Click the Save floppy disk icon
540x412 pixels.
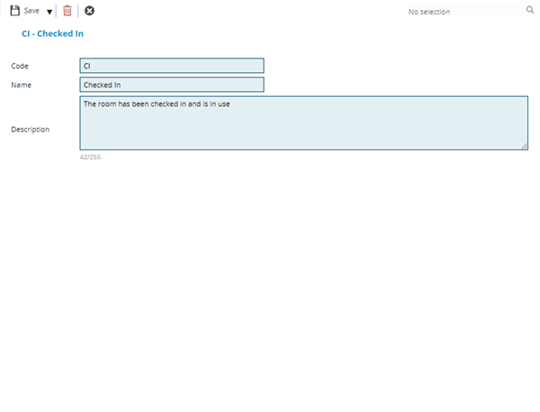point(14,11)
